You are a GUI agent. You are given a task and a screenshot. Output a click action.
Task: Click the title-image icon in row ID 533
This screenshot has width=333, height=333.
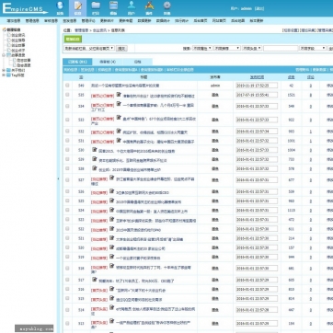click(x=119, y=118)
